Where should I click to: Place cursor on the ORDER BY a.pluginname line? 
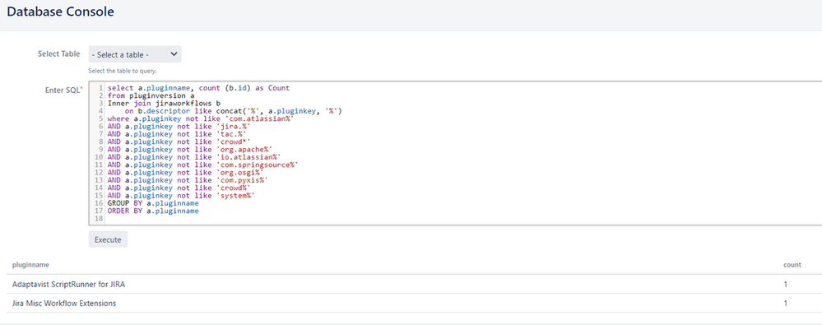click(153, 211)
